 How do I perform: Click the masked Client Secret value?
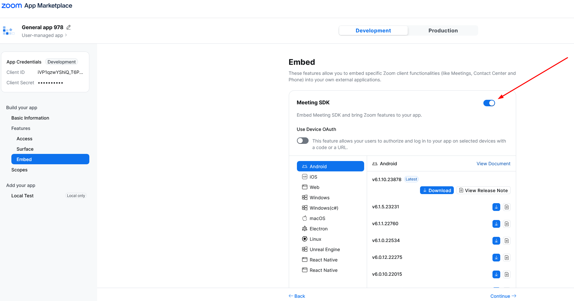coord(50,83)
